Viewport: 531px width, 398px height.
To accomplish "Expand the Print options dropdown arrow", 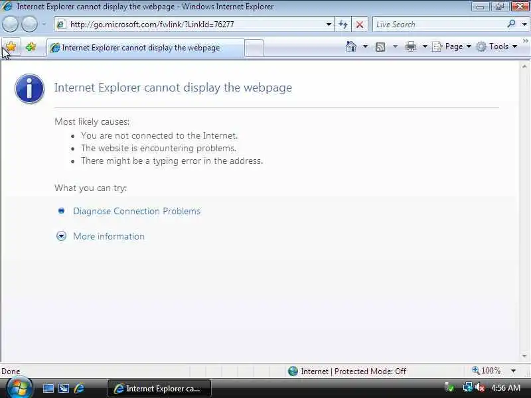I will click(425, 46).
